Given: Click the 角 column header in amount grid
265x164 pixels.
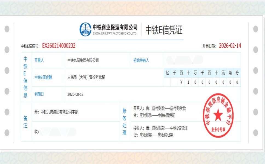Looking at the screenshot, I should click(230, 73).
